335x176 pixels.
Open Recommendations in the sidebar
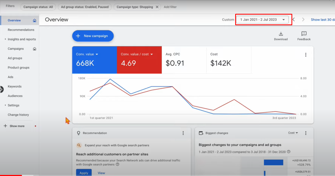point(21,30)
